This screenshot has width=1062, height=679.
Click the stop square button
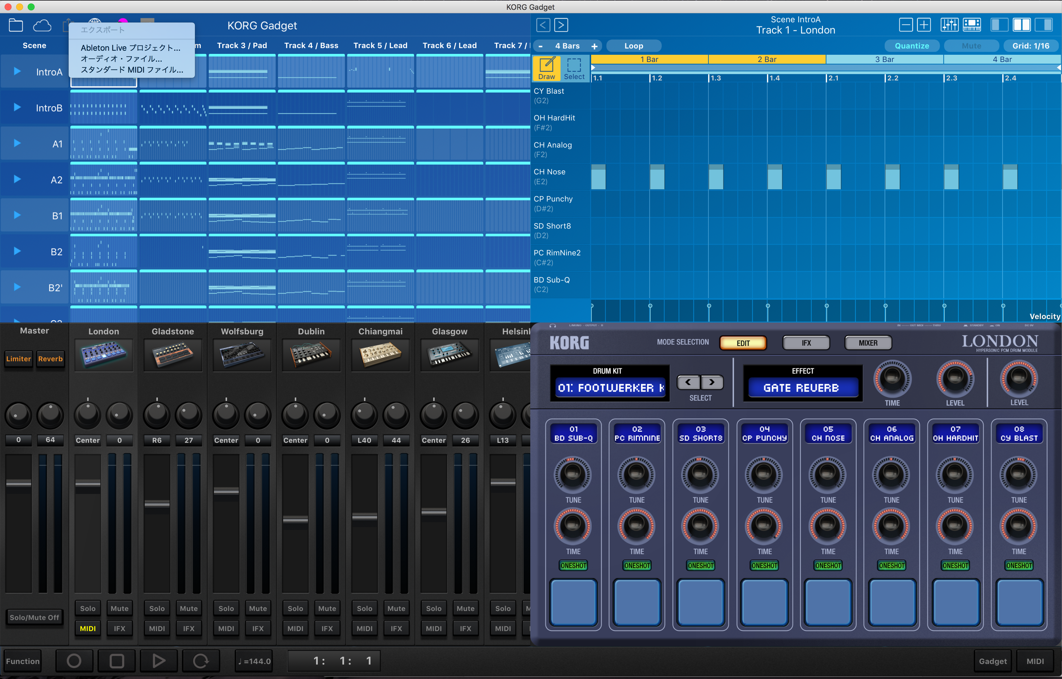point(117,661)
